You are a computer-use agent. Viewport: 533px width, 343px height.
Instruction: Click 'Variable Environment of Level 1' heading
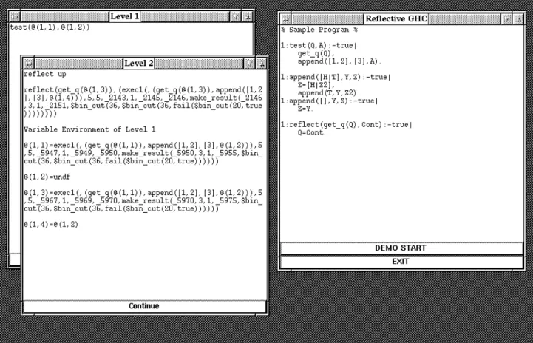[89, 129]
